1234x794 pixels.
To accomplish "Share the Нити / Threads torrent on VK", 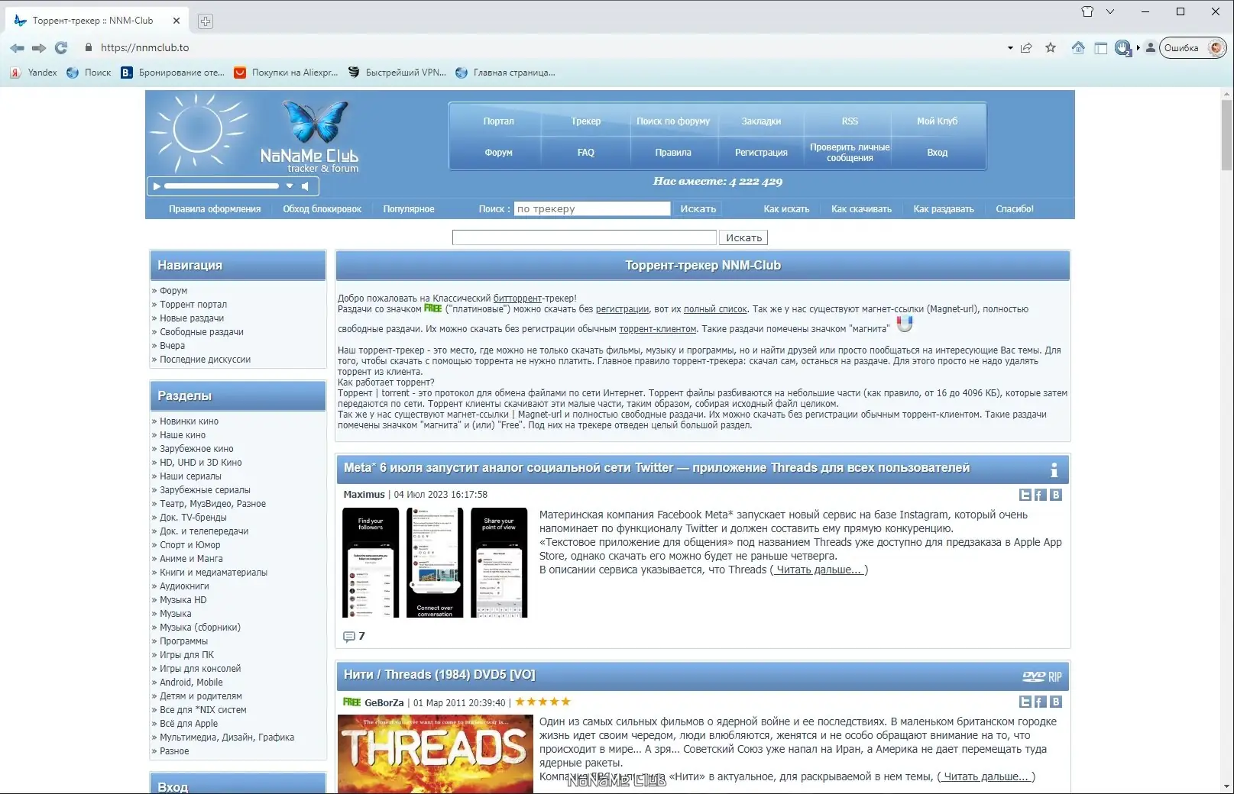I will click(1056, 702).
